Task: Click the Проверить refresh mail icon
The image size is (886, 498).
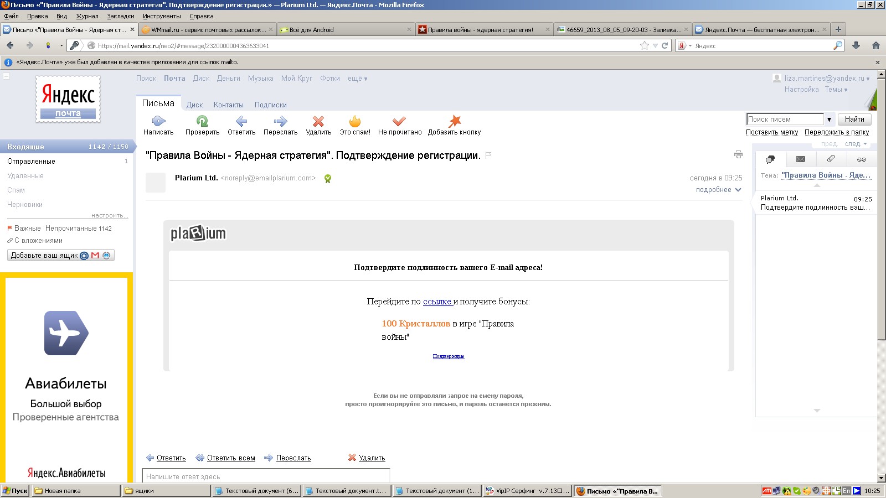Action: coord(202,121)
